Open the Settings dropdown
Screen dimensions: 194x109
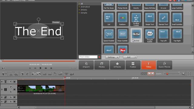coord(112,57)
